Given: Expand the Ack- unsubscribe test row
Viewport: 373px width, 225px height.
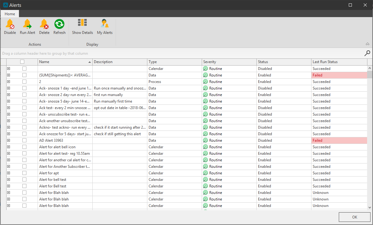Looking at the screenshot, I should (9, 114).
